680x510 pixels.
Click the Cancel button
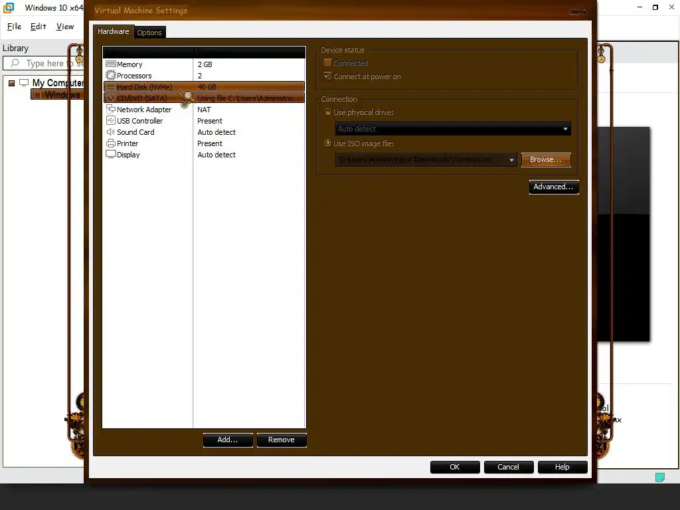click(x=508, y=467)
